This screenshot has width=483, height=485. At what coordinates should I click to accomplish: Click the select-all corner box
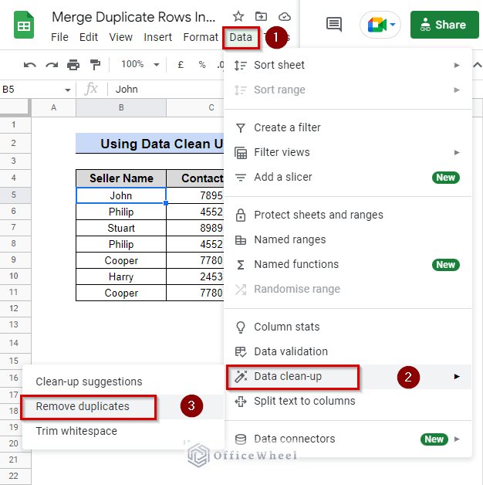tap(15, 107)
